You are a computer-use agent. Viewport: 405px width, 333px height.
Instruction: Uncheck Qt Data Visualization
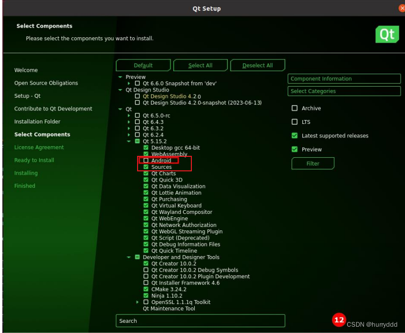pos(146,186)
